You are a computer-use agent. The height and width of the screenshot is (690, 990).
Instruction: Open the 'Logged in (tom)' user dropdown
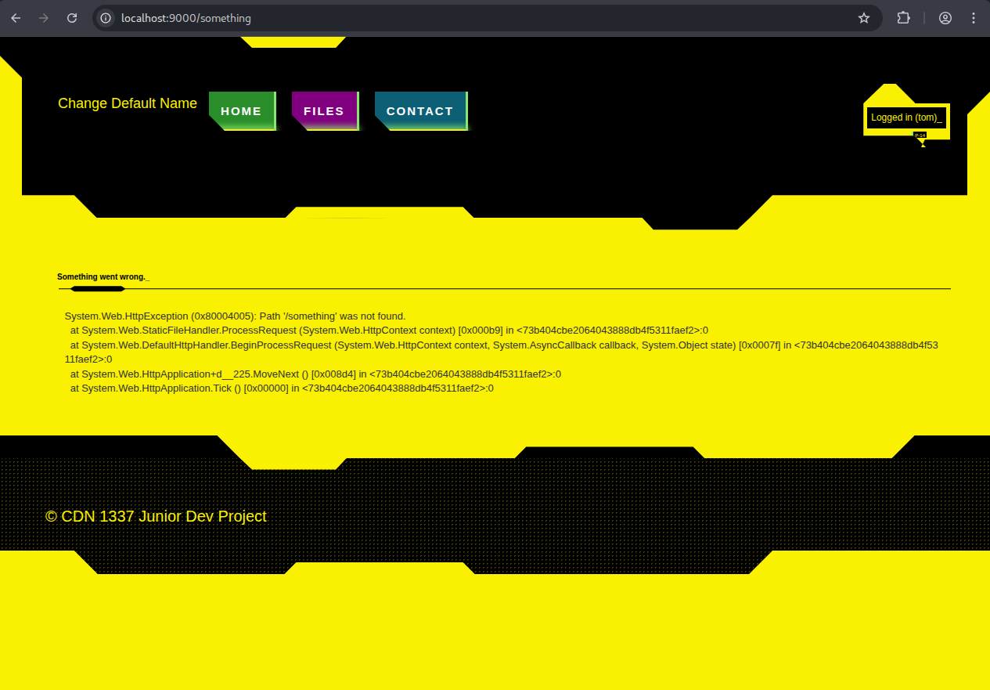pos(906,117)
